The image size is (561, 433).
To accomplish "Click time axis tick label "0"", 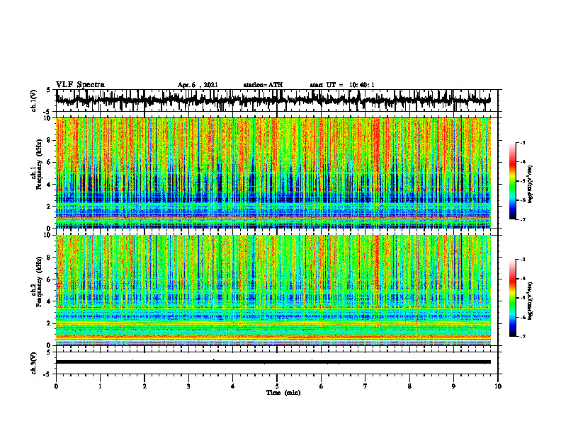I will (x=56, y=386).
